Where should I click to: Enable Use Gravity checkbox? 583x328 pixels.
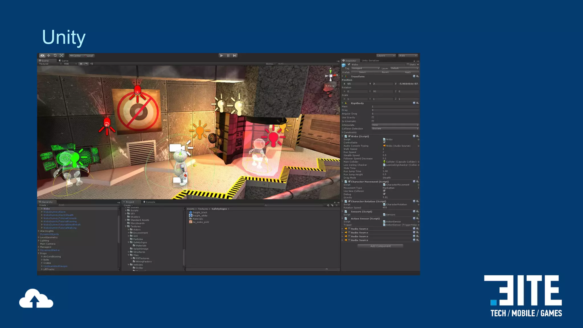click(373, 117)
